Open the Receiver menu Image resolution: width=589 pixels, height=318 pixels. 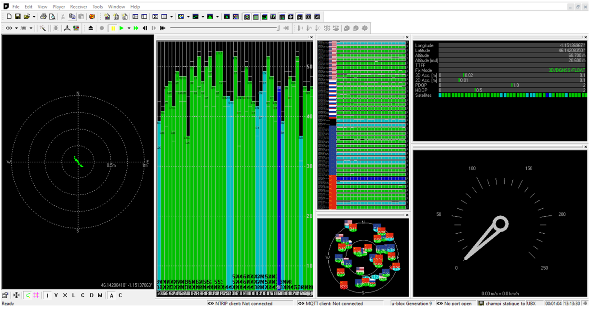(x=79, y=7)
